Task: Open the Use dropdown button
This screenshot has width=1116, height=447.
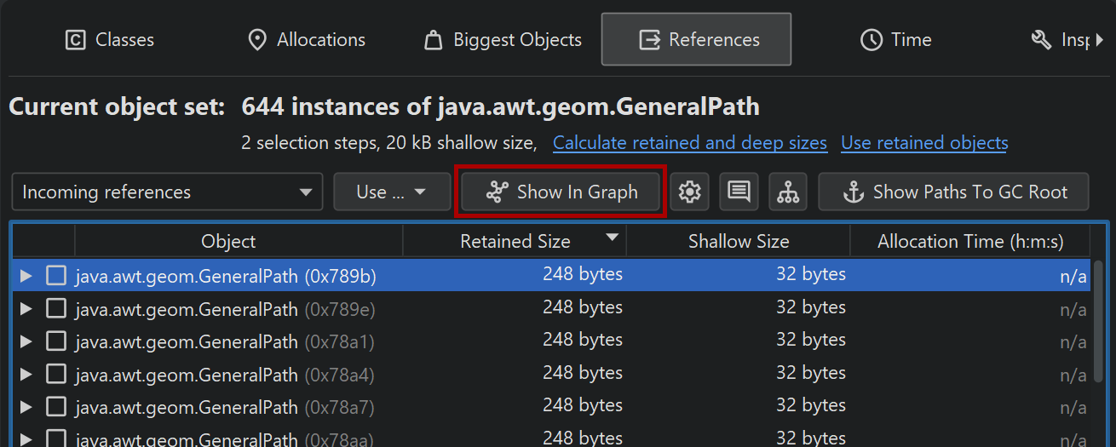Action: (392, 192)
